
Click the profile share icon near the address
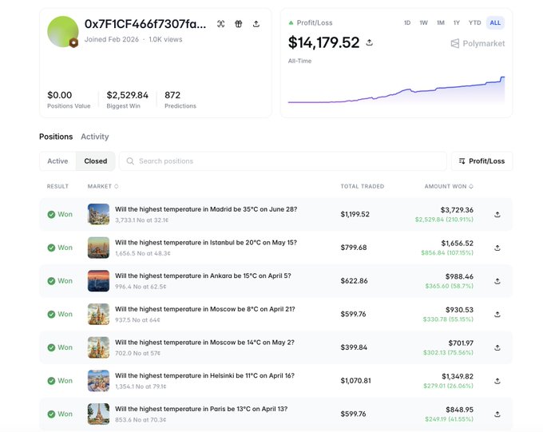pos(256,24)
